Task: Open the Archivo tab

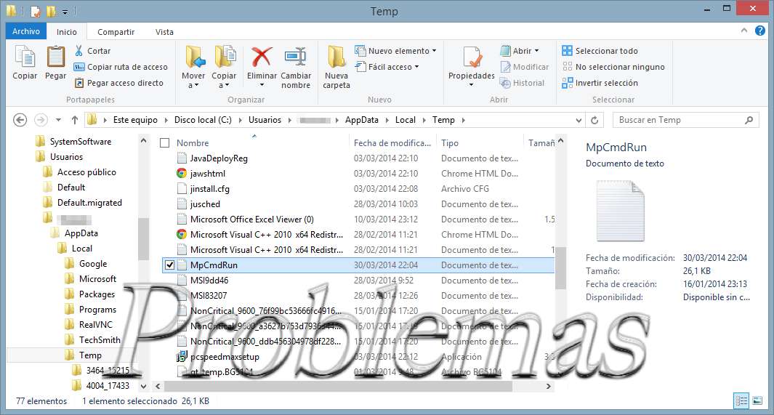Action: (x=26, y=31)
